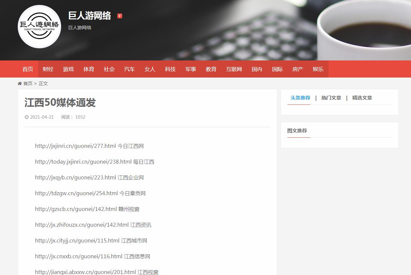Click the read count 1032
This screenshot has width=411, height=275.
pos(80,117)
